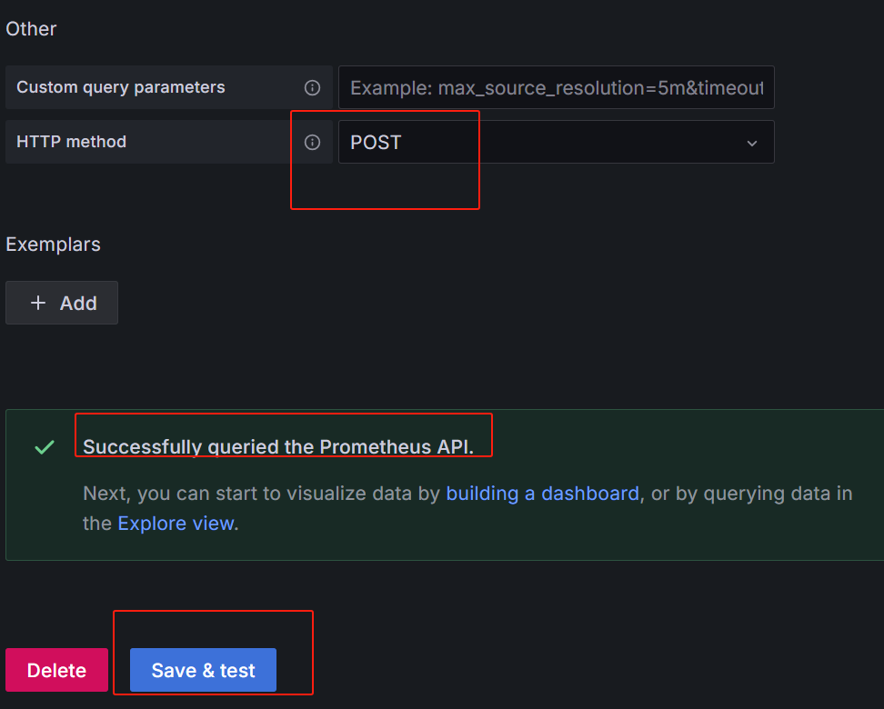Click Successfully queried the Prometheus API message
The width and height of the screenshot is (884, 709).
[x=278, y=447]
